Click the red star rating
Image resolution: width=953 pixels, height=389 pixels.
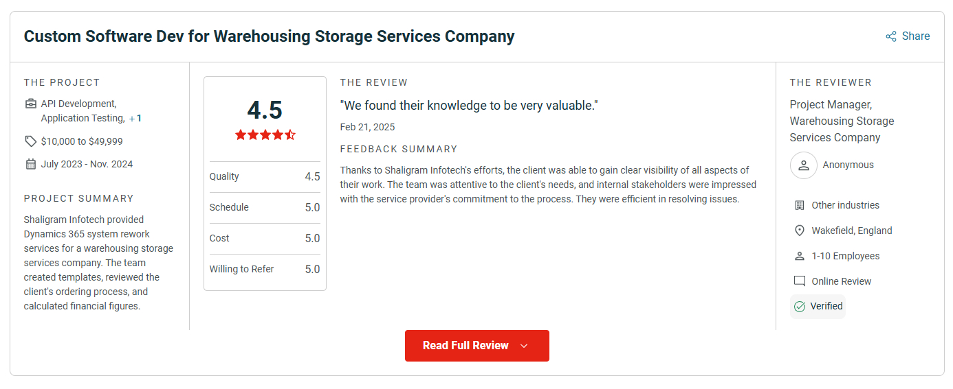[265, 135]
